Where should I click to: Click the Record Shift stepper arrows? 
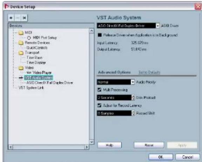(x=133, y=113)
